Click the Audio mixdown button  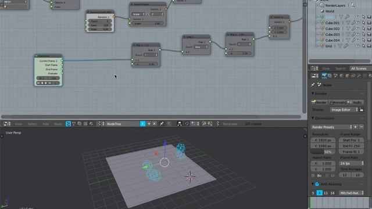pos(355,102)
